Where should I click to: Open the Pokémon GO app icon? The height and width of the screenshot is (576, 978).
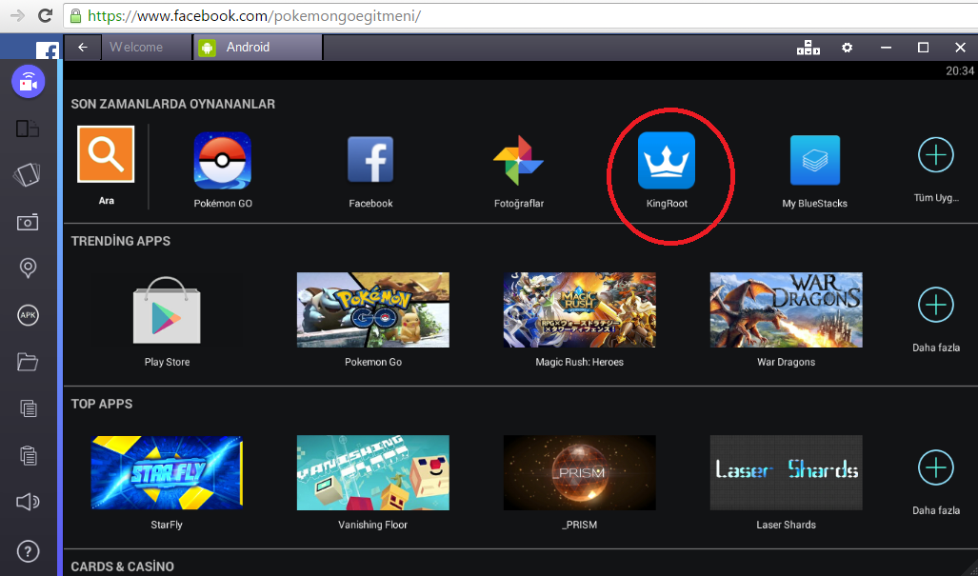click(x=223, y=160)
